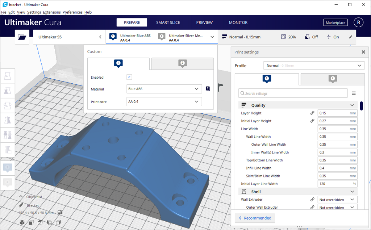
Task: Open settings visibility hamburger menu
Action: pyautogui.click(x=354, y=93)
